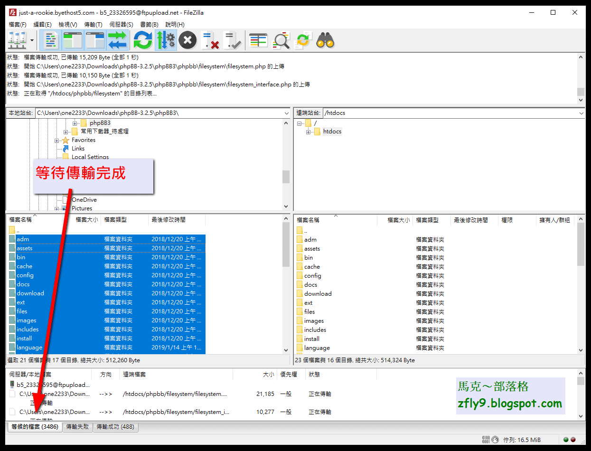
Task: Enable directory comparison
Action: (x=281, y=40)
